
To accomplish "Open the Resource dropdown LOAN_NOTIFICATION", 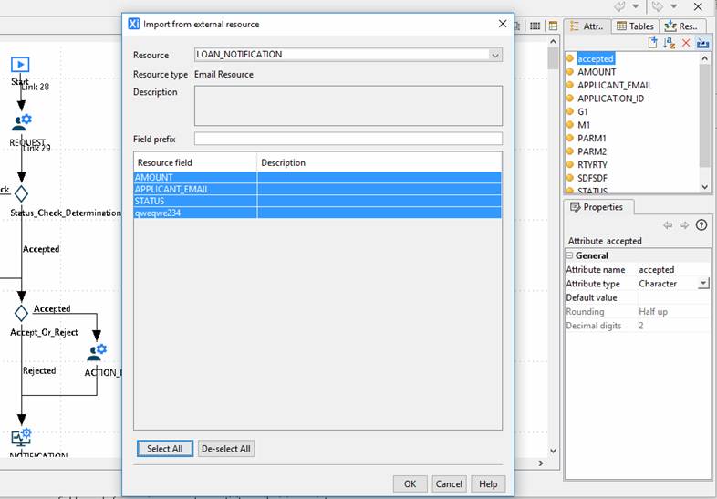I will click(x=495, y=55).
